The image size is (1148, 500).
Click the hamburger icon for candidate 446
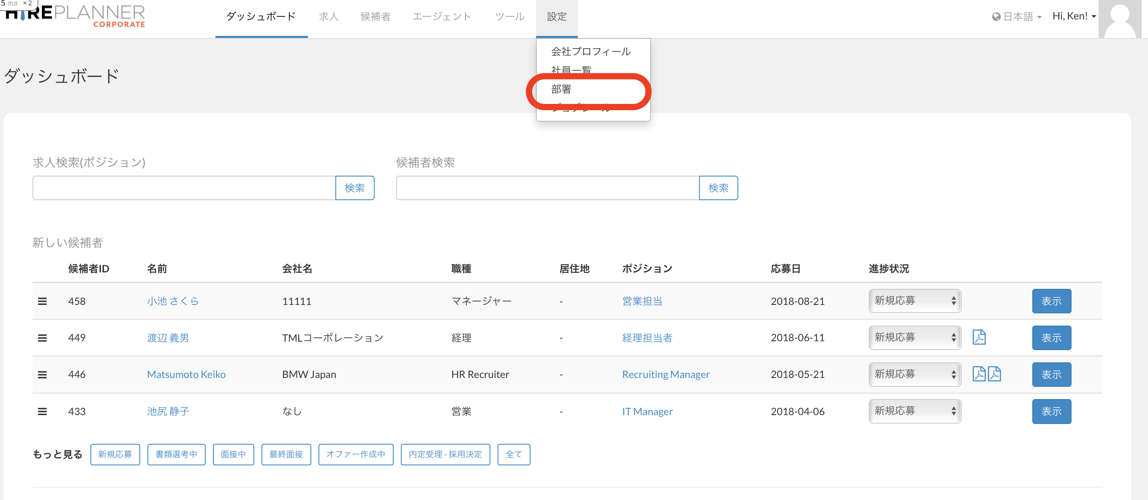[x=42, y=374]
